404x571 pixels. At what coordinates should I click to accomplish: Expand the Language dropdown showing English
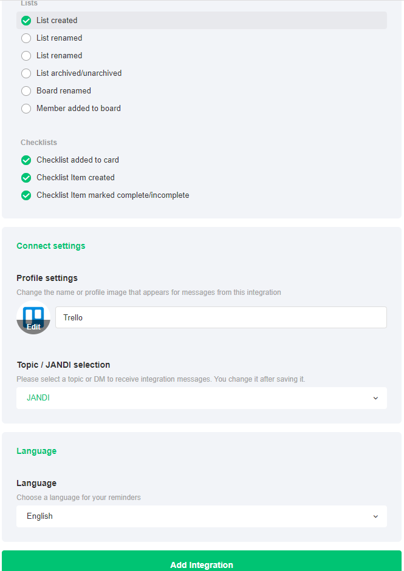[201, 516]
